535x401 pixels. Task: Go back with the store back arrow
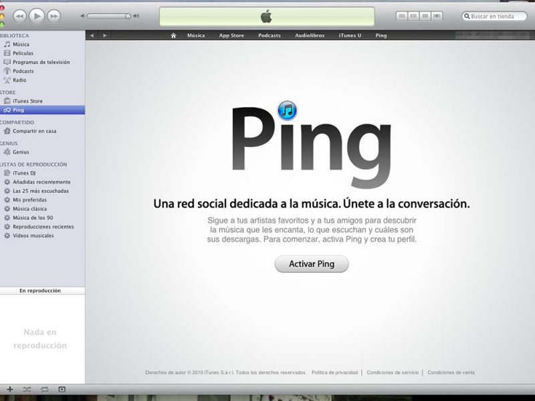[x=92, y=35]
